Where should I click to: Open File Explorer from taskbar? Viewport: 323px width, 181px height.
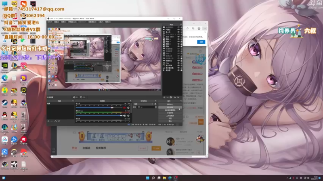tap(164, 178)
